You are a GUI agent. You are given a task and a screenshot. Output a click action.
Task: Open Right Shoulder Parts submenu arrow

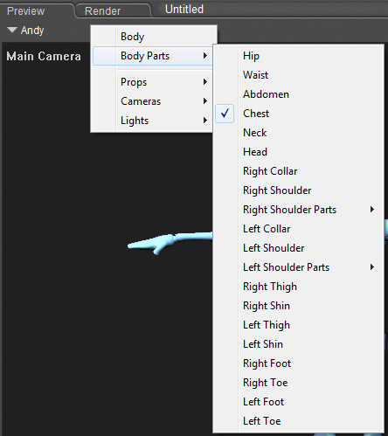pos(372,210)
